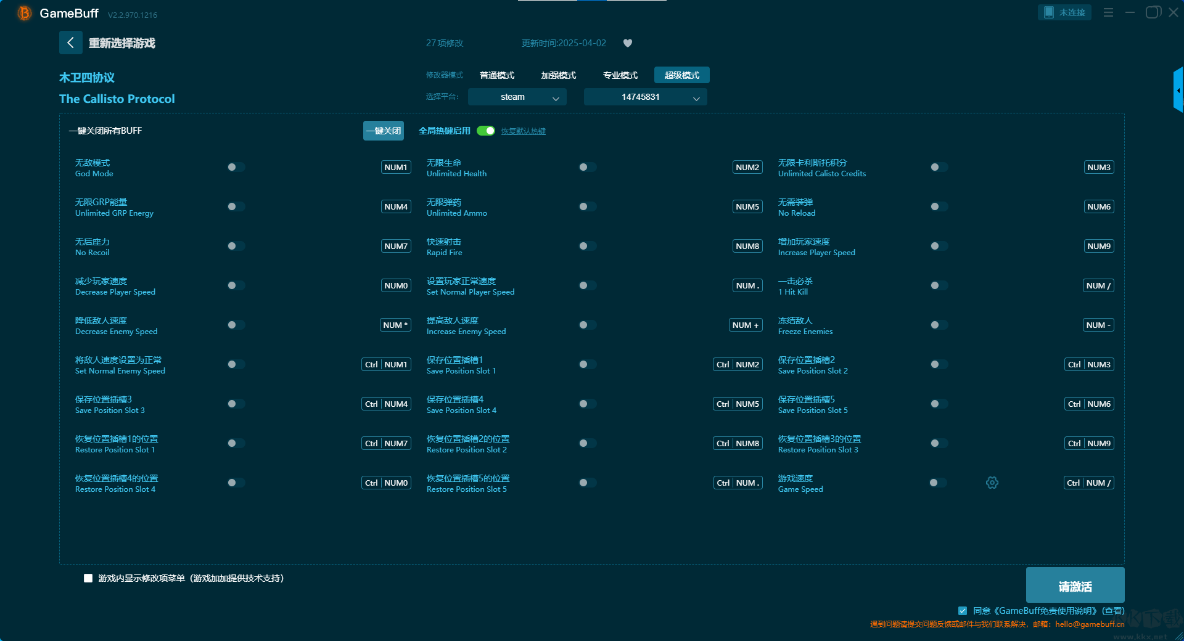Click Ctrl NUM7 hotkey for Restore Slot 1
Screen dimensions: 1184x641
pos(386,443)
